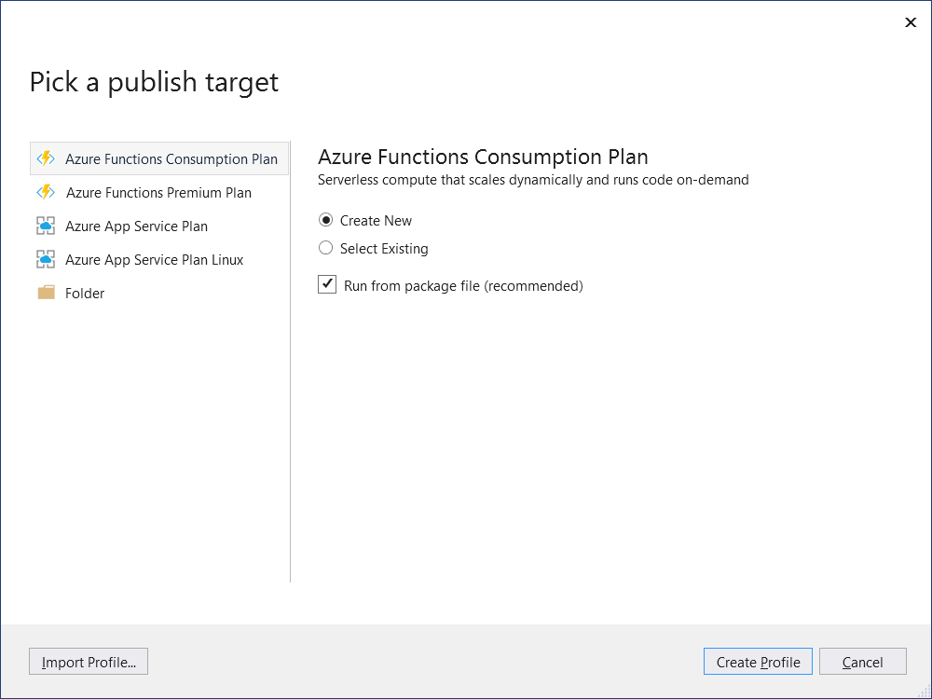The height and width of the screenshot is (699, 932).
Task: Click the Azure Functions Premium Plan lightning icon
Action: click(46, 193)
